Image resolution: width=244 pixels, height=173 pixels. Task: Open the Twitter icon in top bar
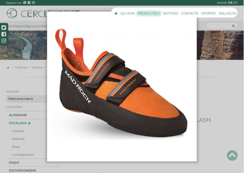tap(25, 3)
